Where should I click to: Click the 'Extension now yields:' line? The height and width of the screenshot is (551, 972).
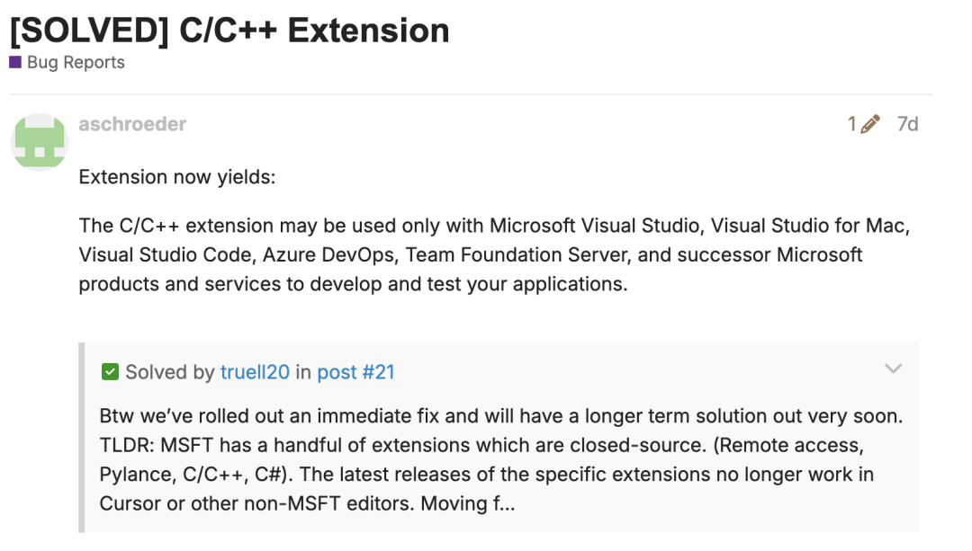(x=176, y=177)
